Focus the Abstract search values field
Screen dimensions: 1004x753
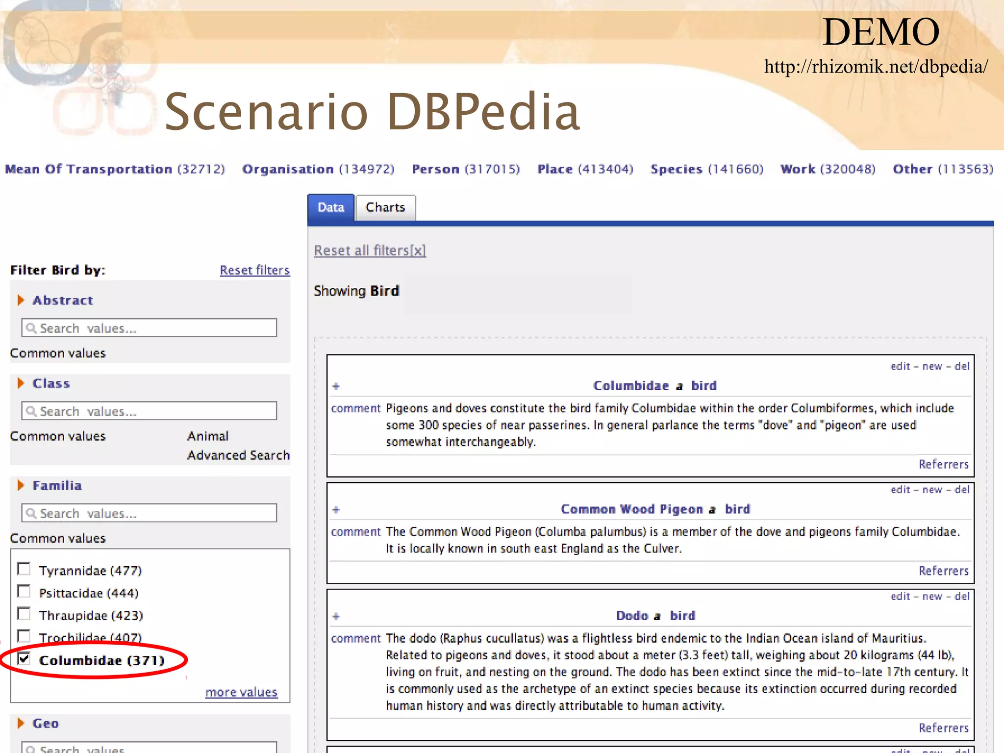click(149, 328)
